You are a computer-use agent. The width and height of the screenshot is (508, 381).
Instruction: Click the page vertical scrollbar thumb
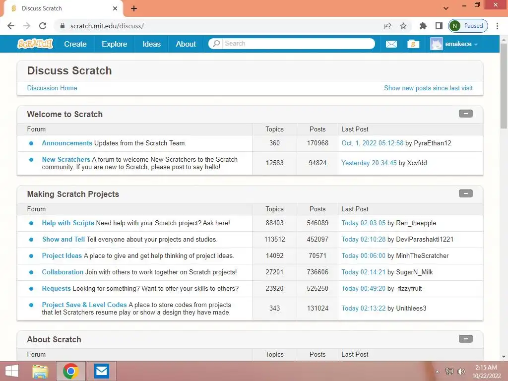504,86
